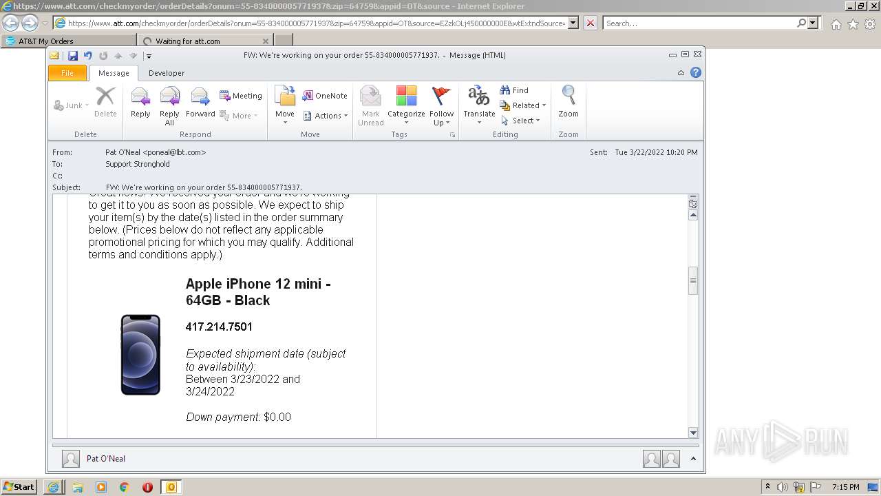The image size is (881, 496).
Task: Click the message scrollbar up arrow
Action: click(x=693, y=215)
